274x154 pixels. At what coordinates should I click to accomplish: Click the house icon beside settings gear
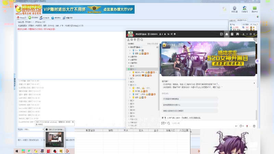point(245,9)
